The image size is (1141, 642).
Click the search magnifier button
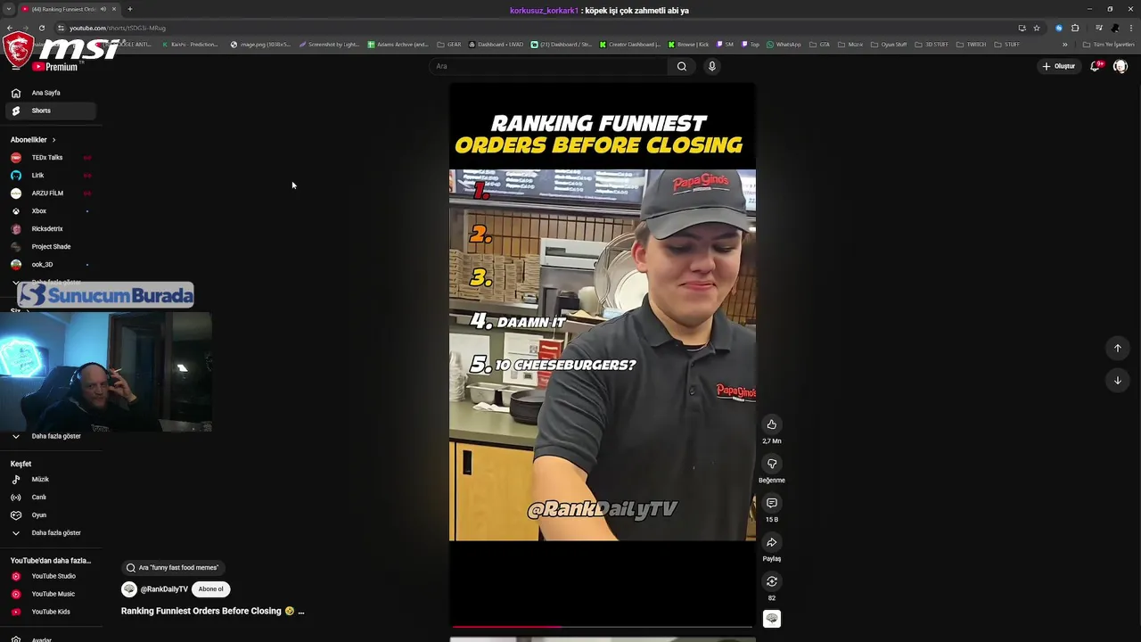[x=682, y=66]
